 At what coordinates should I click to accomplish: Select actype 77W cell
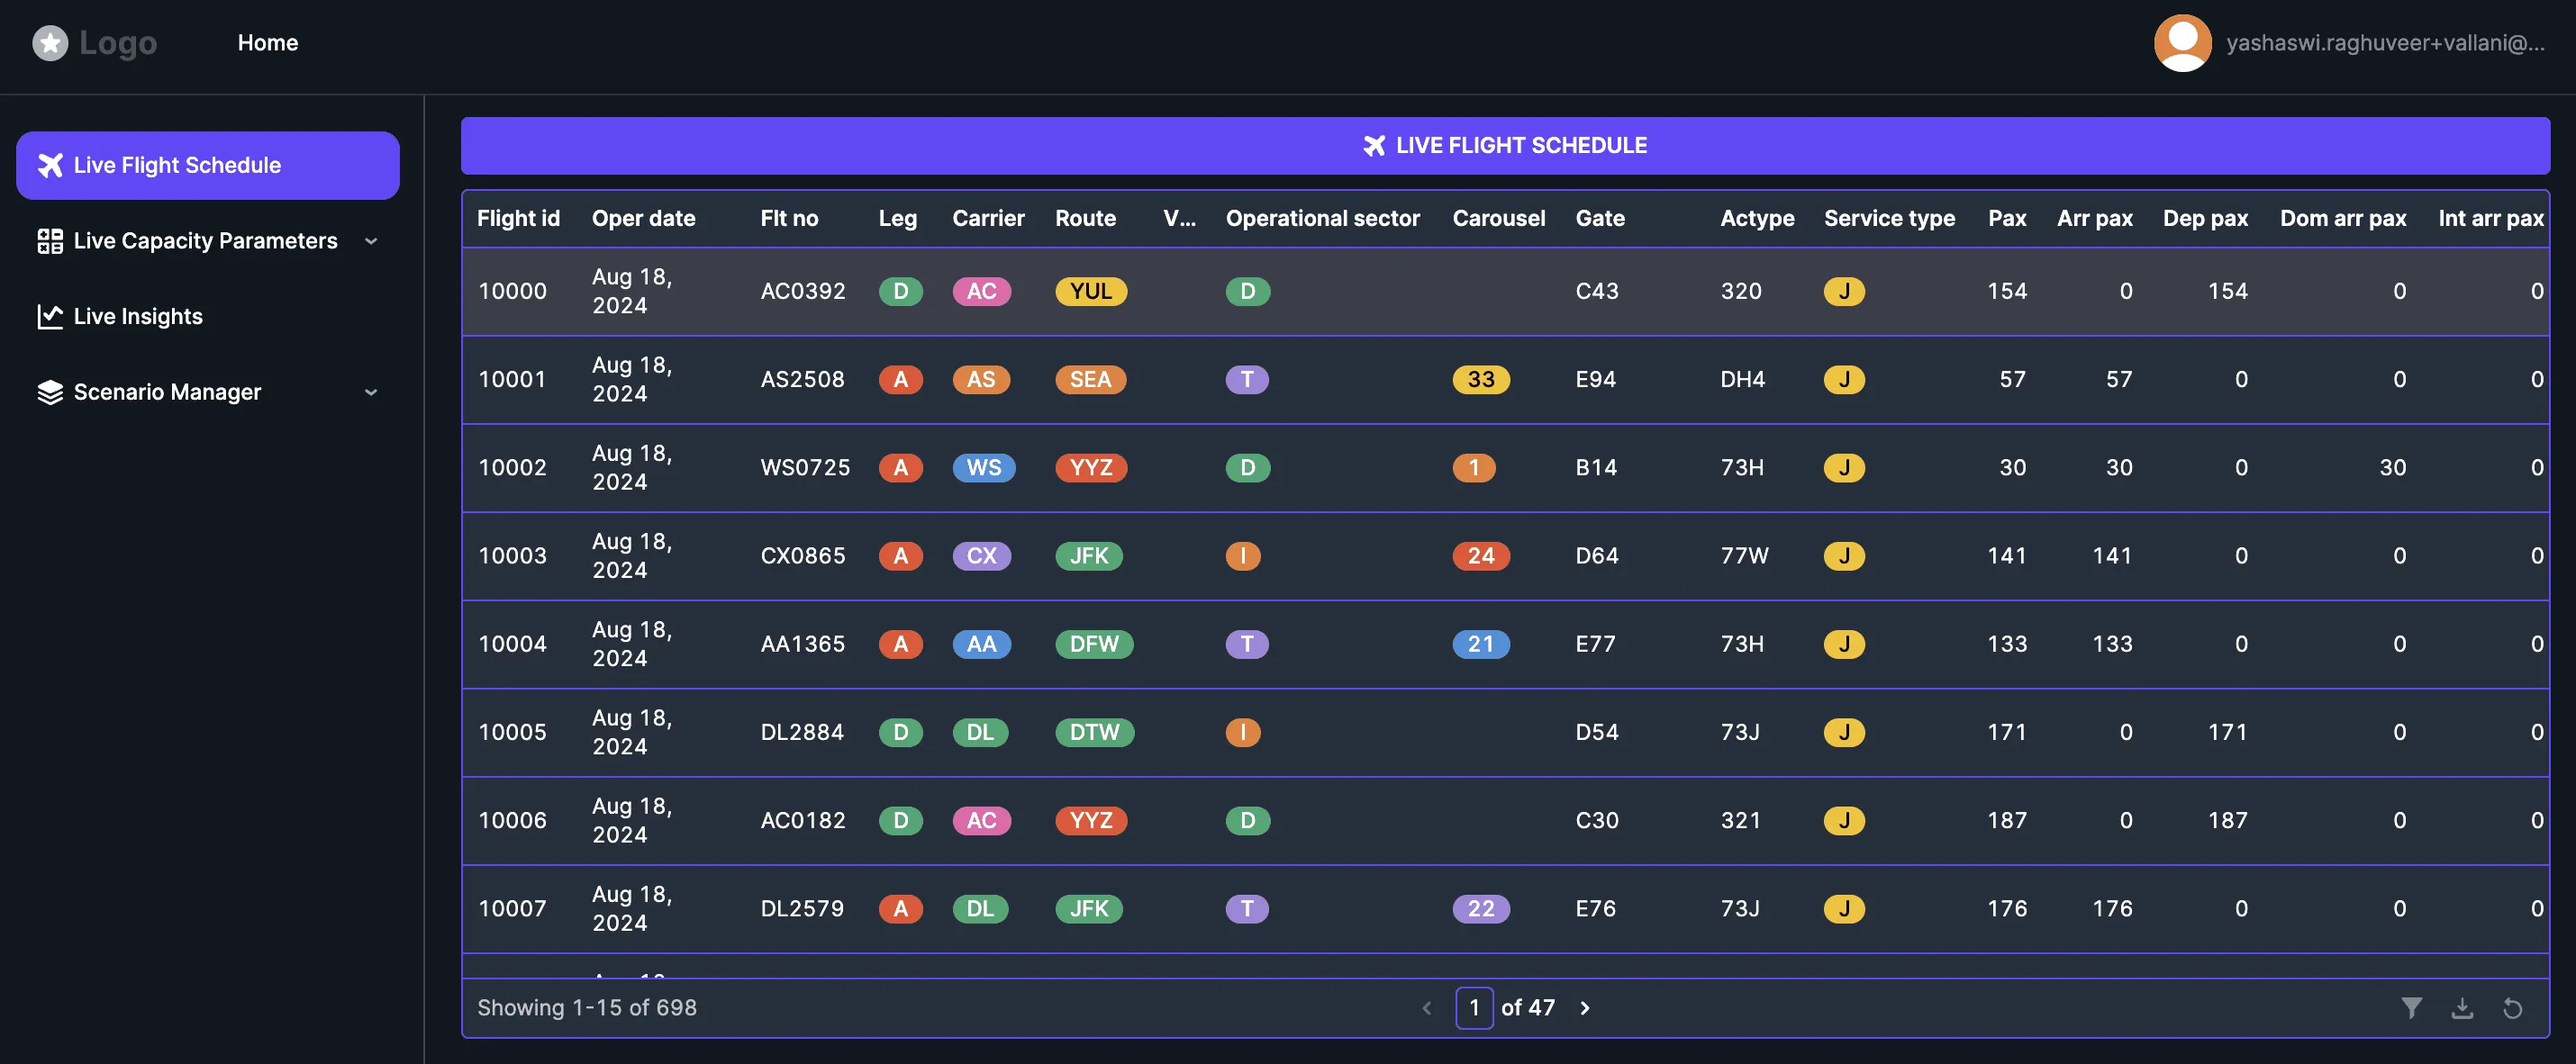click(1744, 555)
